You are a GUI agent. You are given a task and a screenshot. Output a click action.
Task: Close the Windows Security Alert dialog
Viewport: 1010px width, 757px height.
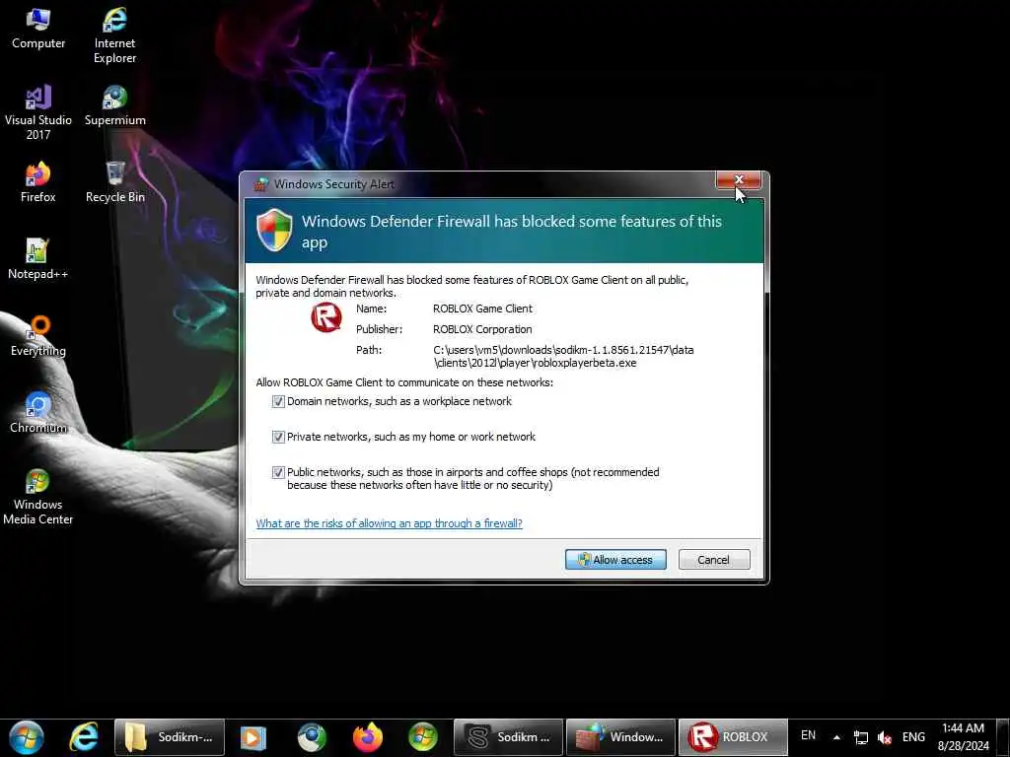[x=739, y=179]
